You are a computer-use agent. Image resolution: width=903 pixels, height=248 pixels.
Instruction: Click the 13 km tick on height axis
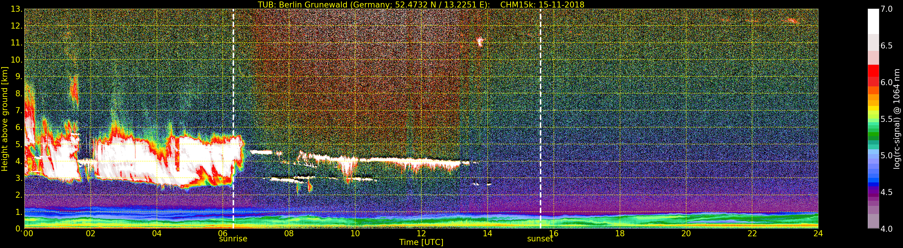coord(17,9)
